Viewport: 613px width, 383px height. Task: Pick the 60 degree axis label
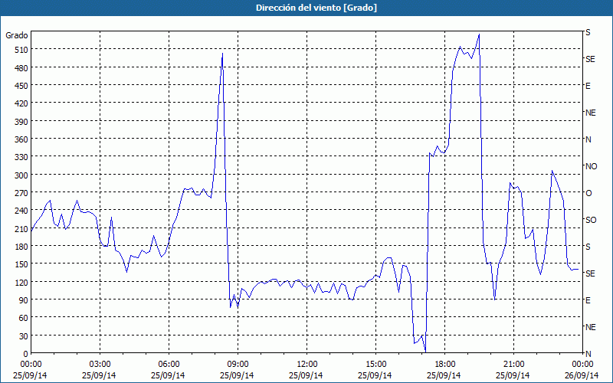click(x=24, y=318)
